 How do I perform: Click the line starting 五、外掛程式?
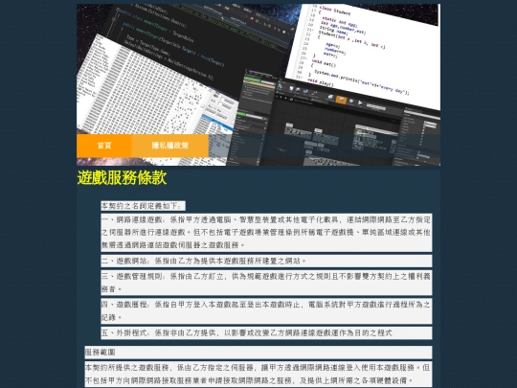(x=266, y=332)
